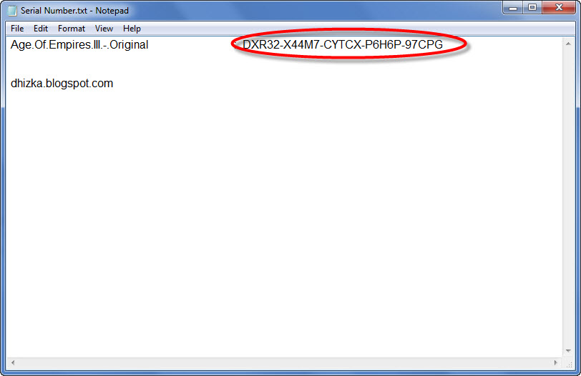Open the Edit menu
The height and width of the screenshot is (376, 581).
click(40, 29)
